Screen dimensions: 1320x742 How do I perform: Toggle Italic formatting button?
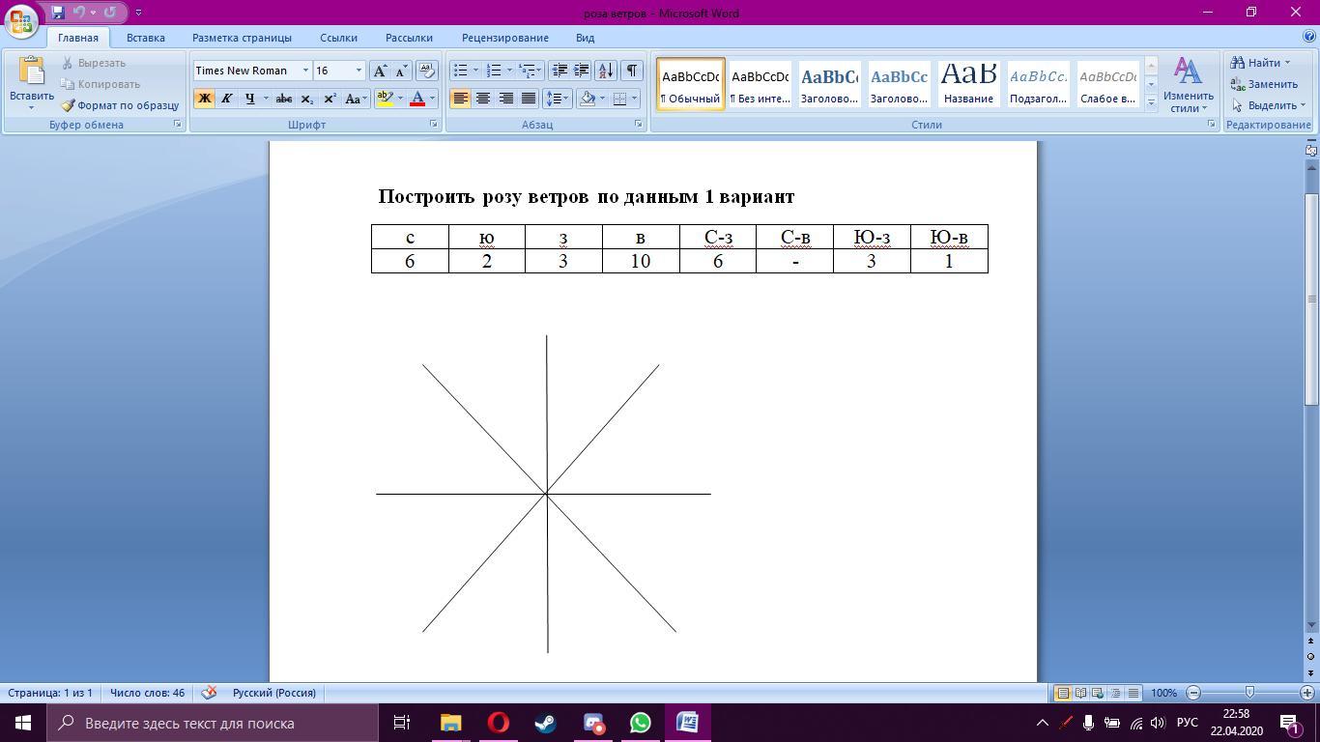click(x=226, y=99)
